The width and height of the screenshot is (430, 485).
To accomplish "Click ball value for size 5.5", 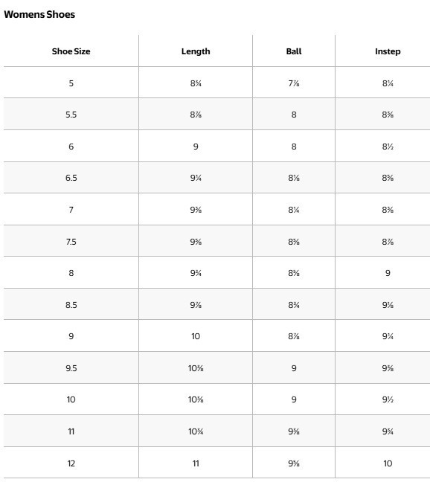I will point(294,115).
